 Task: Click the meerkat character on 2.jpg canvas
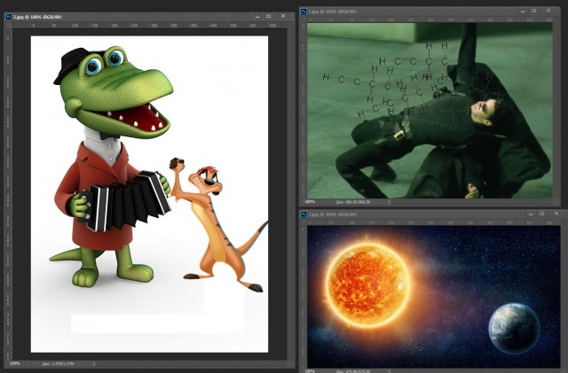[x=217, y=224]
